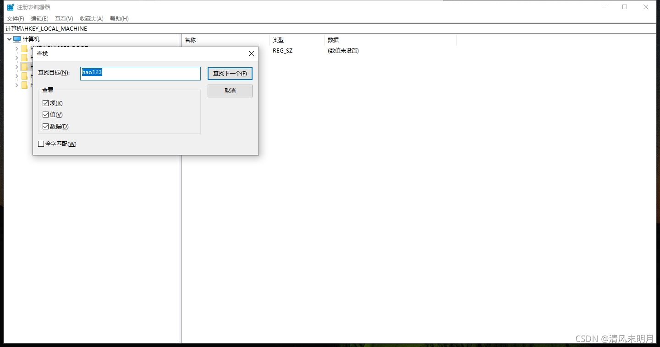Click into the 查找目标 search text field

pos(140,74)
